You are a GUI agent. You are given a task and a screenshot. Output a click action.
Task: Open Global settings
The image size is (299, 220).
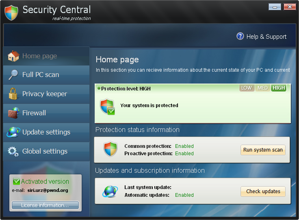(46, 151)
